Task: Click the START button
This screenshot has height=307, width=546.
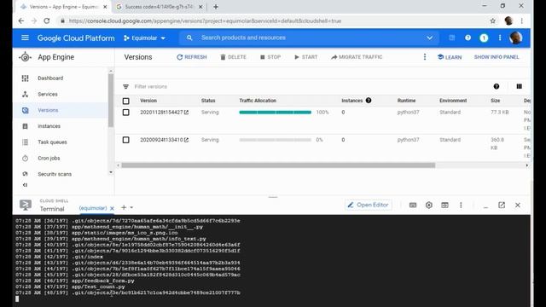Action: point(305,57)
